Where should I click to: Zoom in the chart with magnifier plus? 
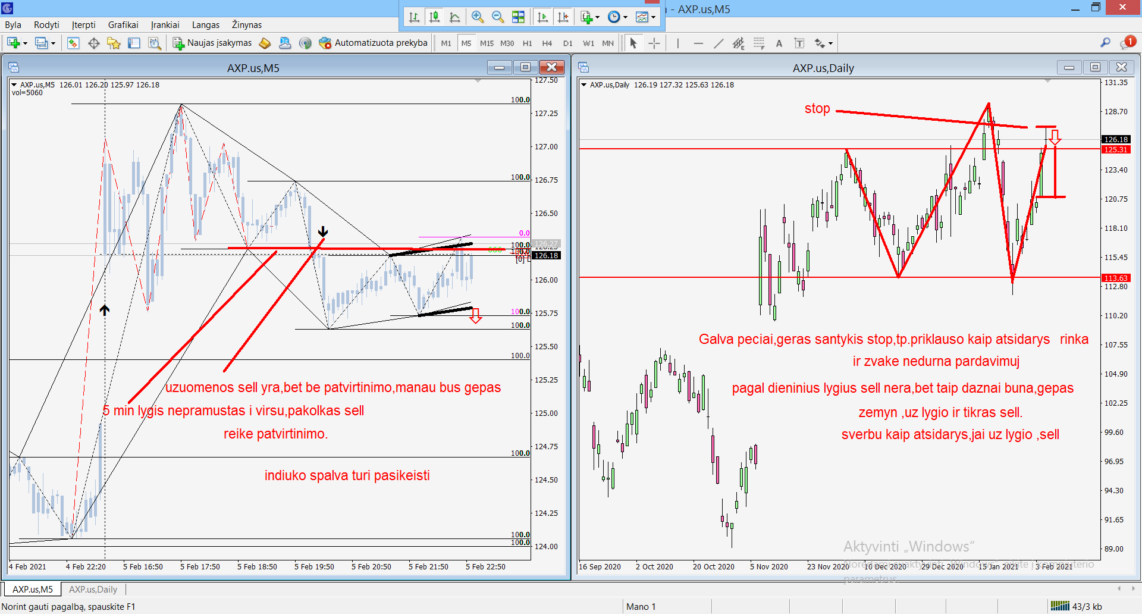click(x=477, y=17)
